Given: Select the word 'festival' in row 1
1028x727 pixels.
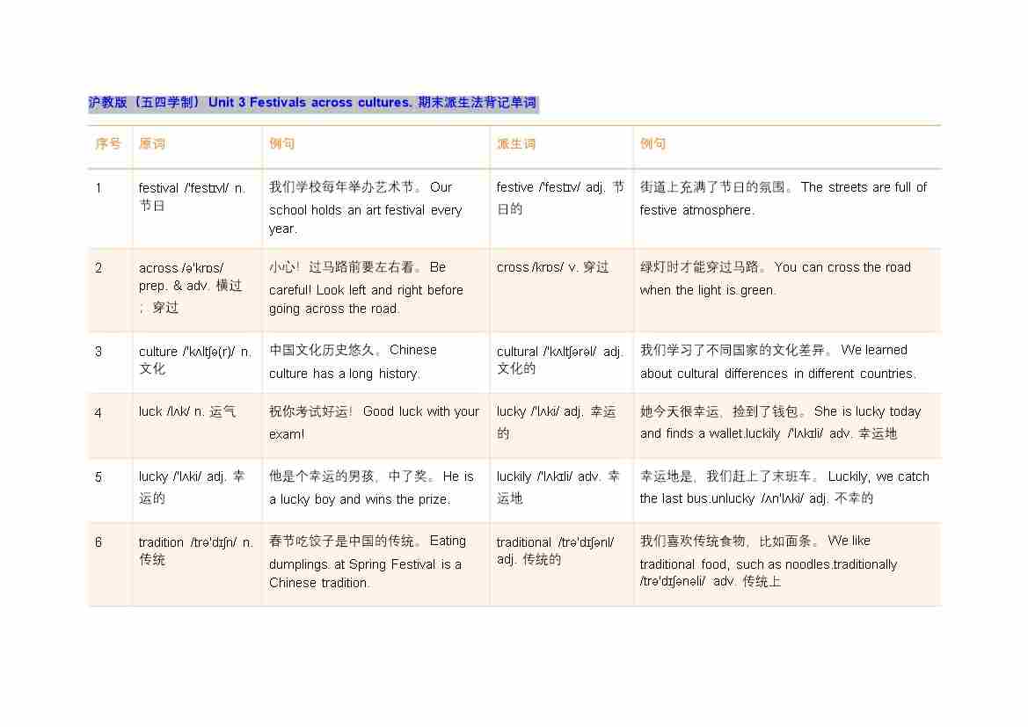Looking at the screenshot, I should pos(158,188).
